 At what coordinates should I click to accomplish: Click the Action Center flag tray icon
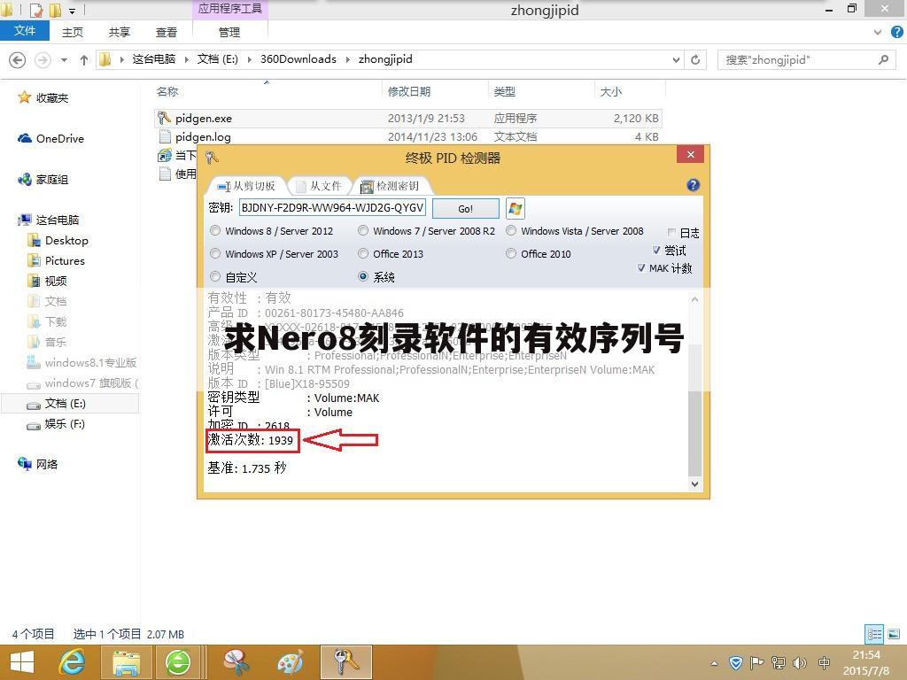(x=756, y=662)
